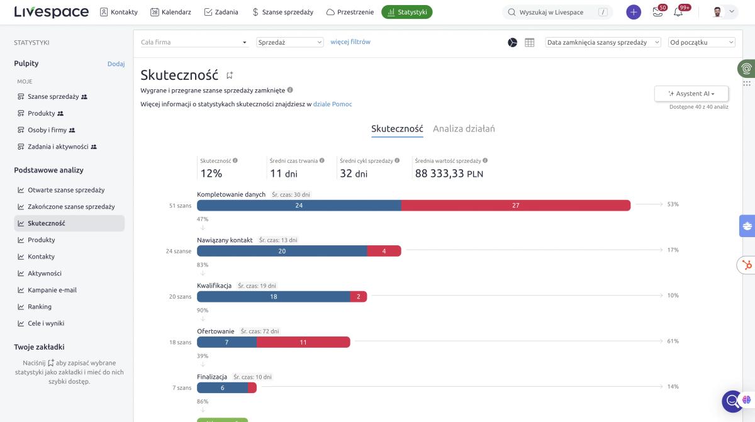This screenshot has width=755, height=422.
Task: Click info icon next to Średni czas trwania
Action: pos(322,160)
